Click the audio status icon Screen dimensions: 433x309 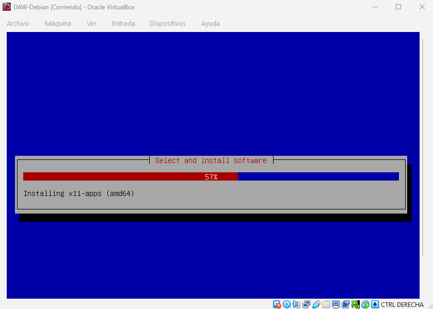click(x=296, y=304)
